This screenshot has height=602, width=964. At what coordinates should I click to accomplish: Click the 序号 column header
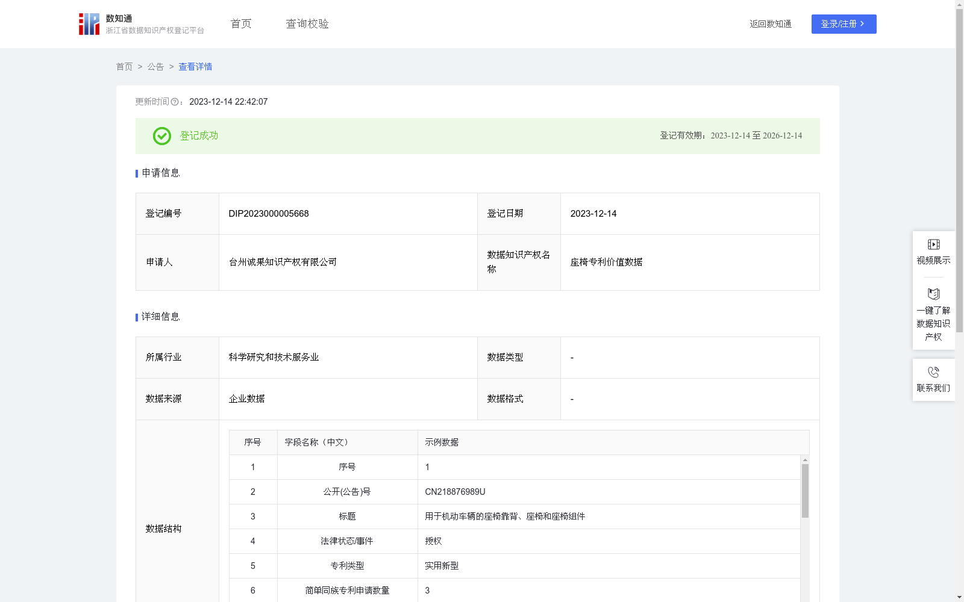tap(252, 442)
